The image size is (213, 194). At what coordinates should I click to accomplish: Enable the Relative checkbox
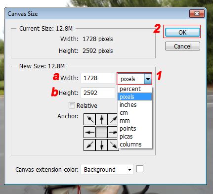pos(72,105)
